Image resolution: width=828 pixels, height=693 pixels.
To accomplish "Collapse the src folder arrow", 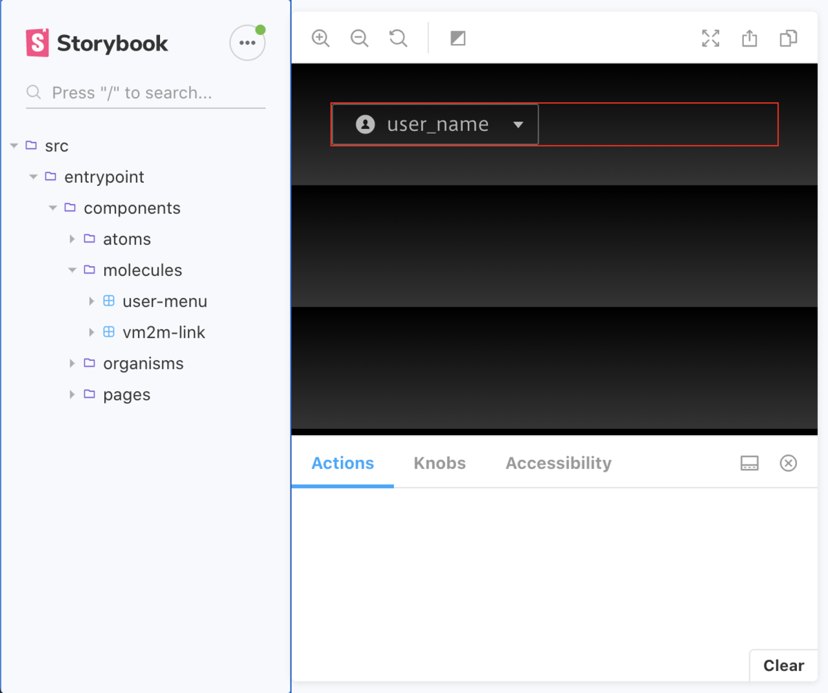I will click(x=14, y=146).
